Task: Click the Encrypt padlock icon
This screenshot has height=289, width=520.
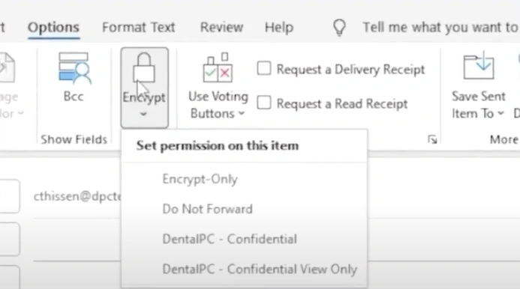Action: tap(143, 67)
